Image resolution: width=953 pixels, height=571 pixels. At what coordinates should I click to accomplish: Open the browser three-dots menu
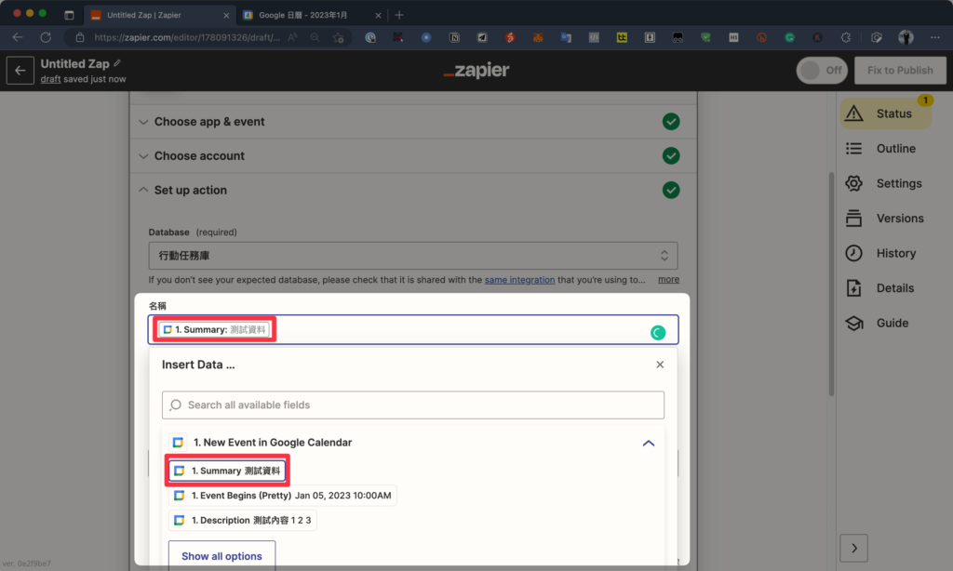click(x=934, y=37)
